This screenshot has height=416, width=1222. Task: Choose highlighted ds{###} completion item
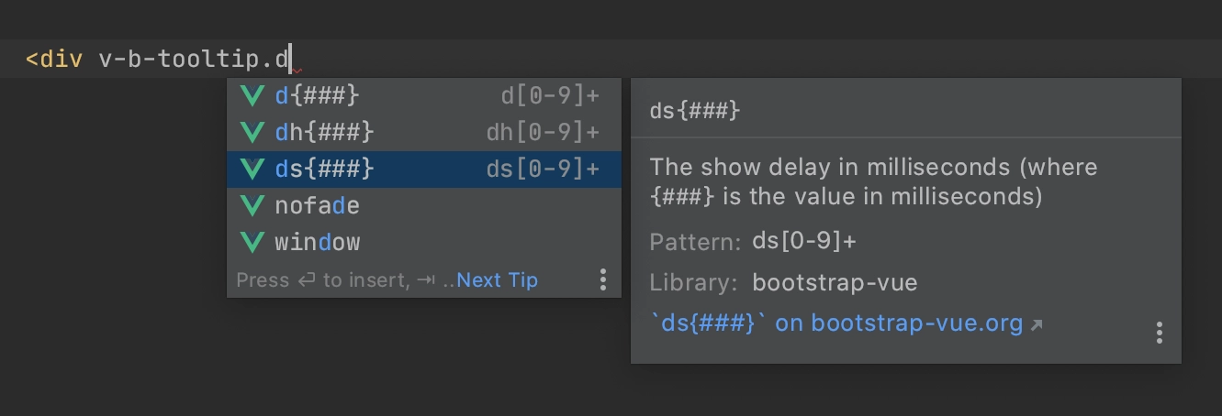tap(424, 170)
